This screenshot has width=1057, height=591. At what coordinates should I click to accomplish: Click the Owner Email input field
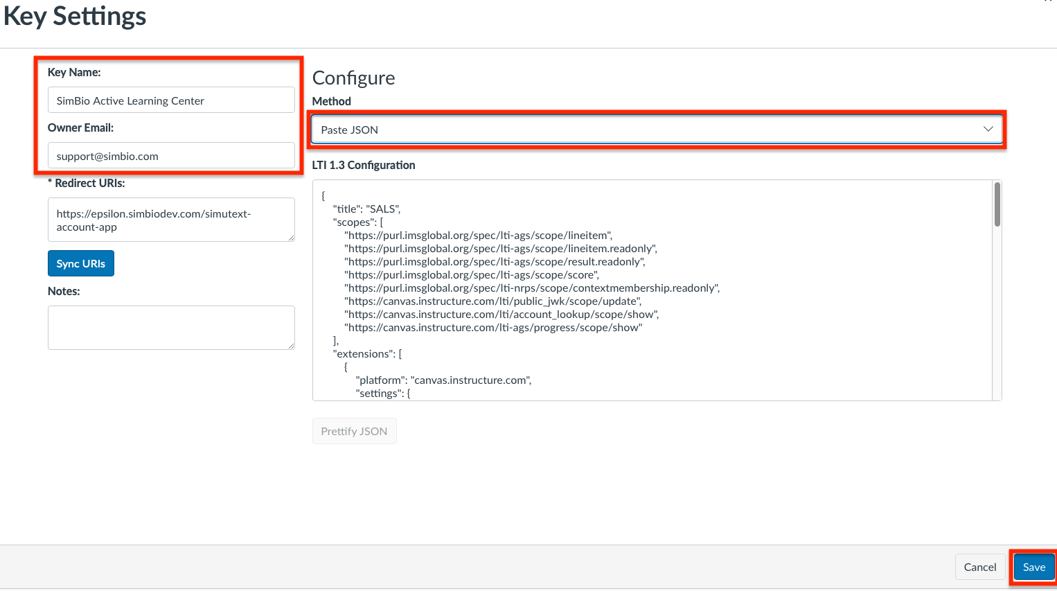tap(171, 156)
